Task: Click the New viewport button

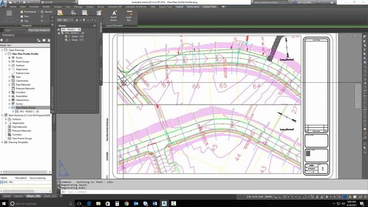Action: click(25, 17)
